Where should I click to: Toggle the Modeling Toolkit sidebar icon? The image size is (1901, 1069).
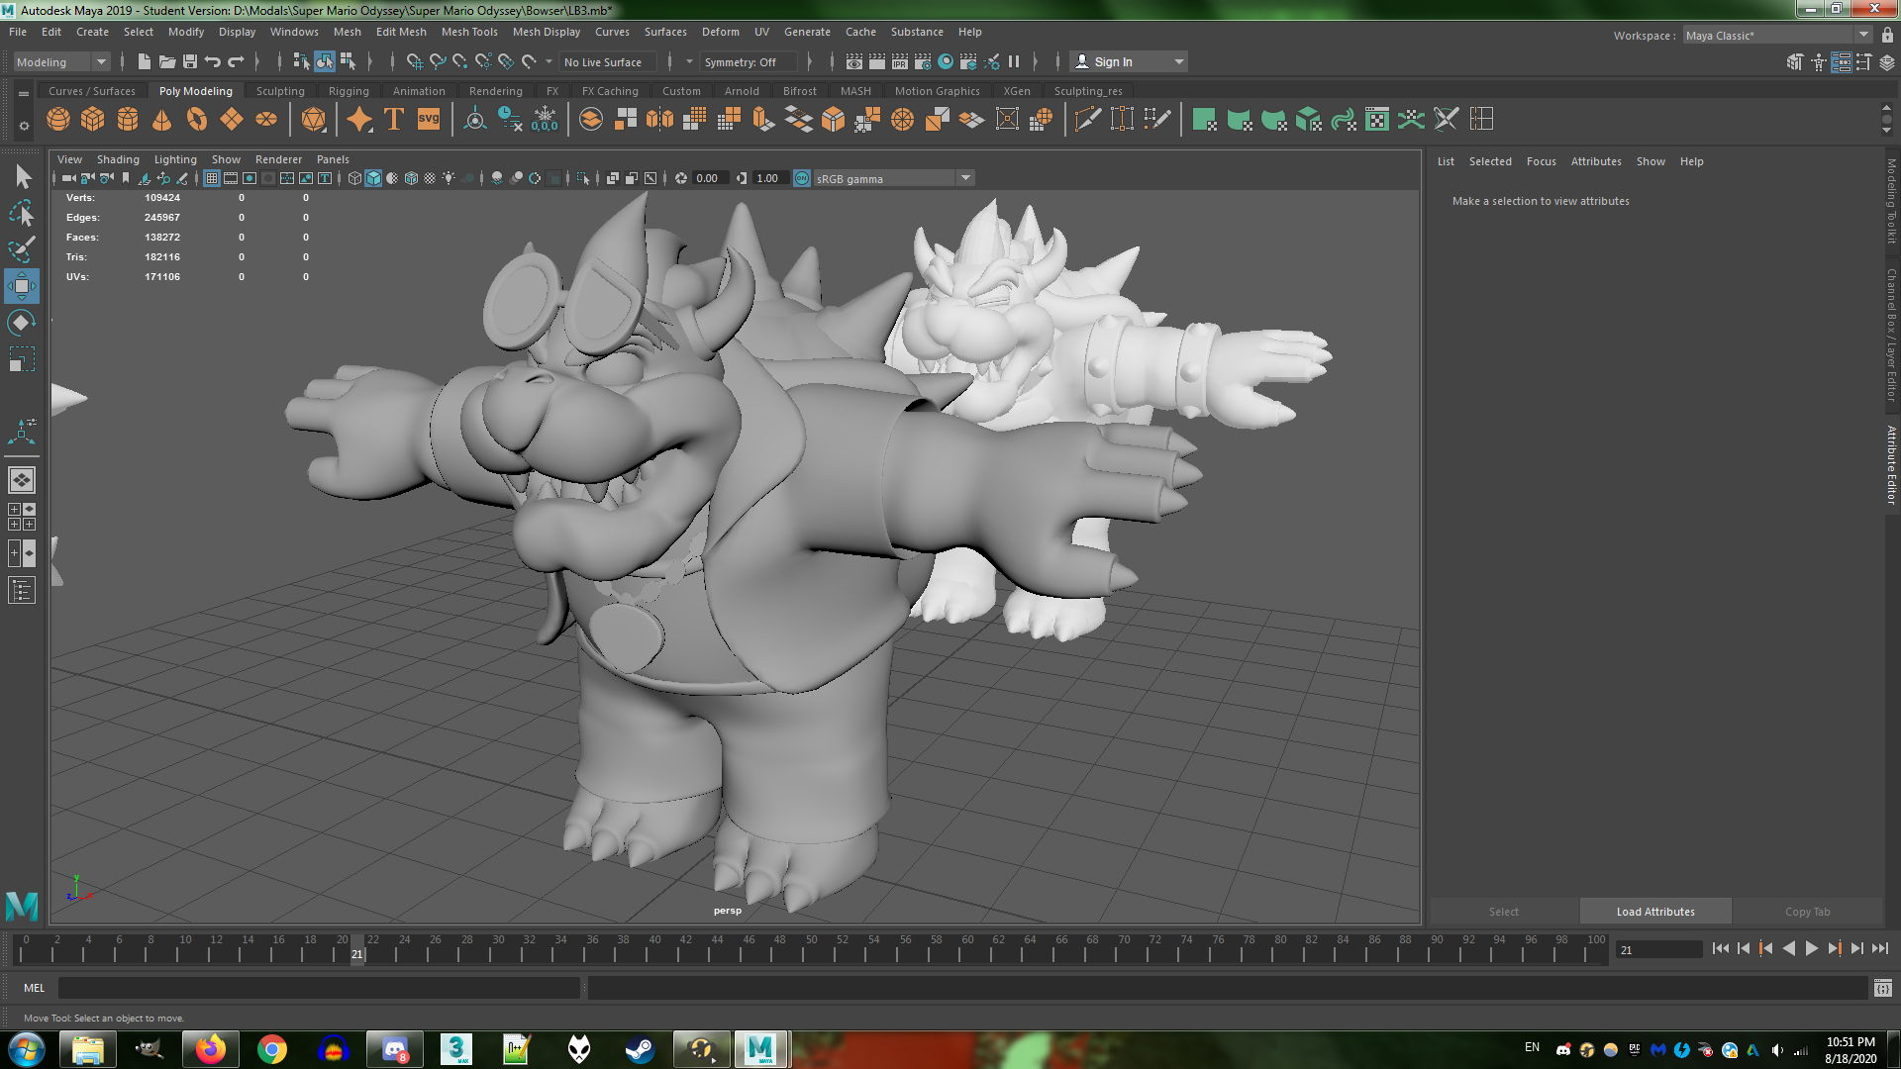click(x=1795, y=62)
